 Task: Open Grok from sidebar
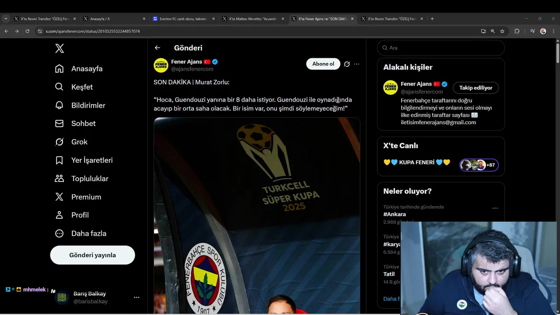pos(71,142)
